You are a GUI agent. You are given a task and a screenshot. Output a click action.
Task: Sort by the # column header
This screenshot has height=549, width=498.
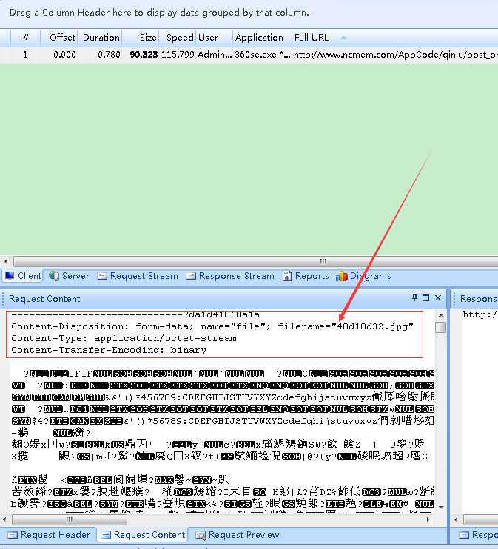[x=26, y=38]
